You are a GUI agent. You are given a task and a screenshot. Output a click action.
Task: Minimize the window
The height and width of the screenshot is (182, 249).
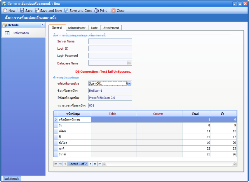(234, 4)
